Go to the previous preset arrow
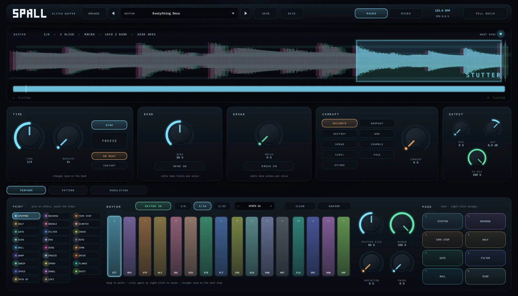 [113, 13]
